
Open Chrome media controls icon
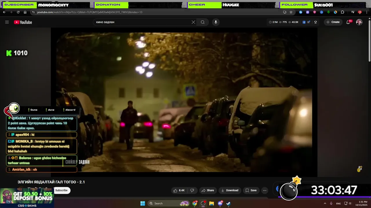(353, 12)
